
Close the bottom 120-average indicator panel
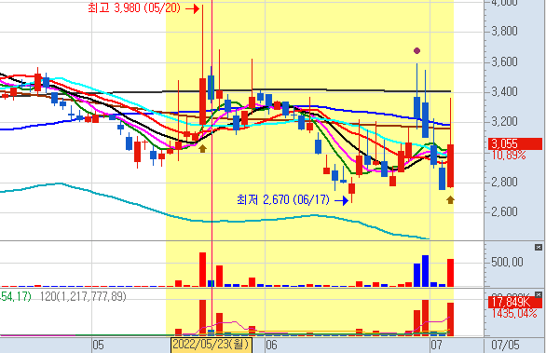539,295
